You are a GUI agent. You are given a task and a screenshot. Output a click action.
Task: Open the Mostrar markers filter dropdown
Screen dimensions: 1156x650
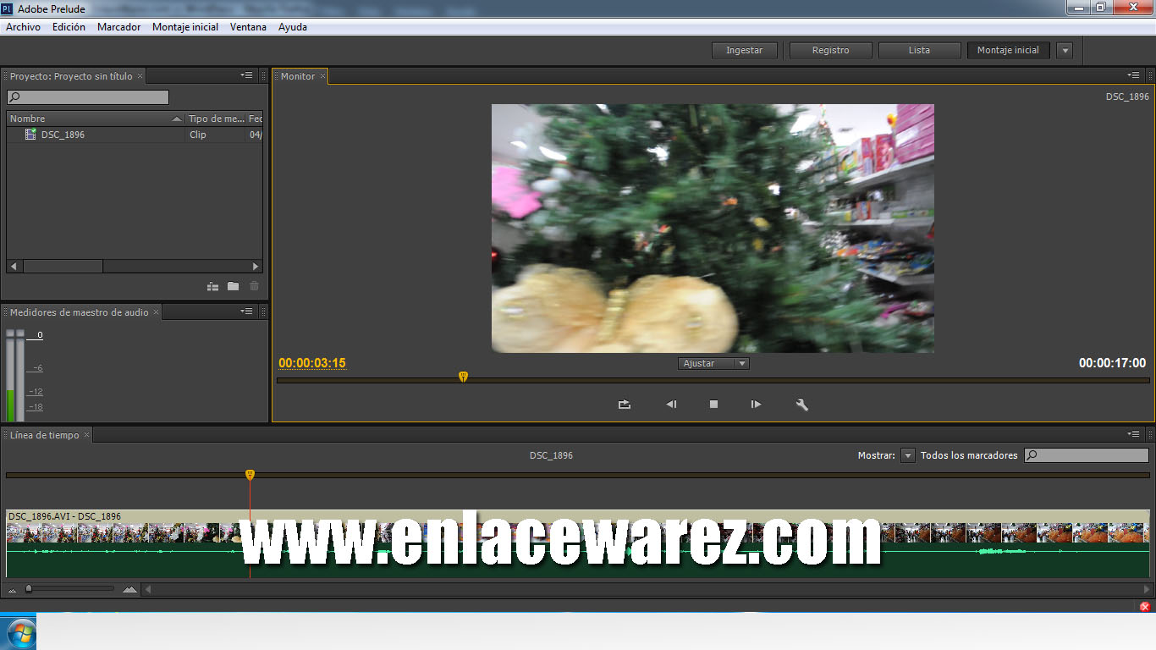pos(908,455)
